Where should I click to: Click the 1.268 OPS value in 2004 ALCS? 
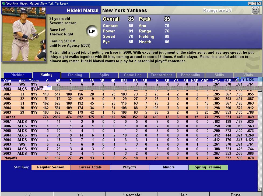(x=250, y=135)
